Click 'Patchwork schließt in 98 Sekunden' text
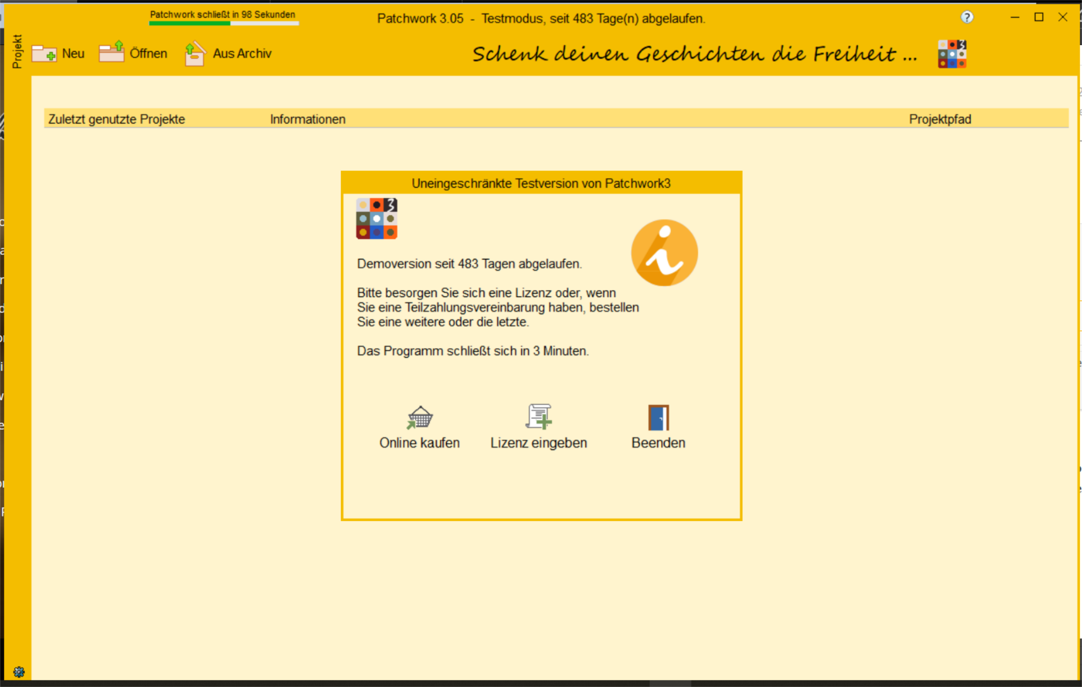The height and width of the screenshot is (687, 1082). 223,14
